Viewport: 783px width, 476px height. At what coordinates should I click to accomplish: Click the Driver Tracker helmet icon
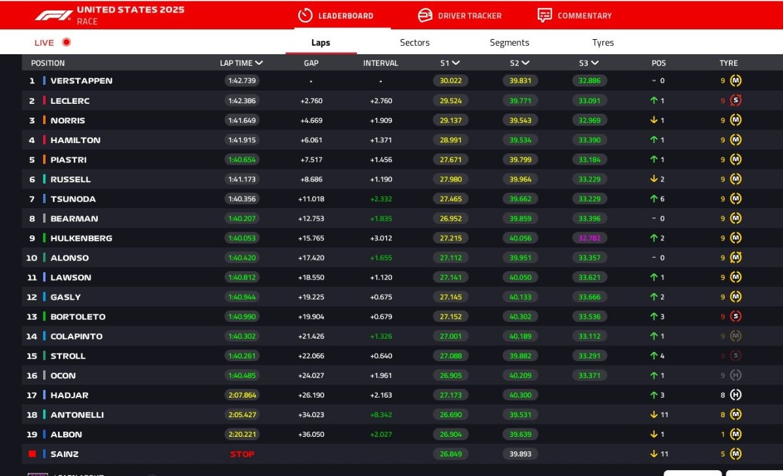point(425,15)
